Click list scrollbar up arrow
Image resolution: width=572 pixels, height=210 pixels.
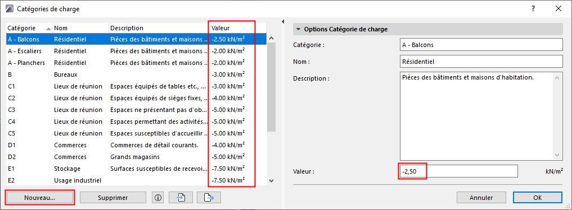(271, 38)
